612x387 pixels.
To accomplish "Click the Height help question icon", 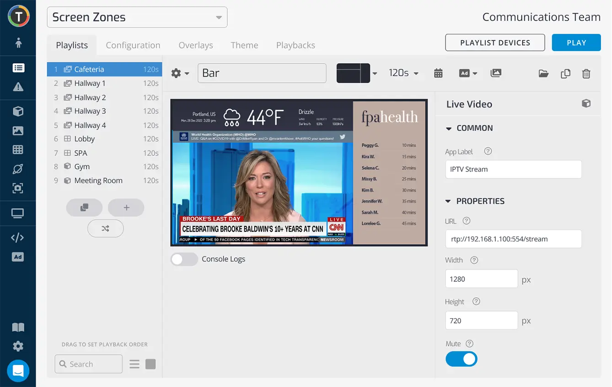I will (476, 302).
